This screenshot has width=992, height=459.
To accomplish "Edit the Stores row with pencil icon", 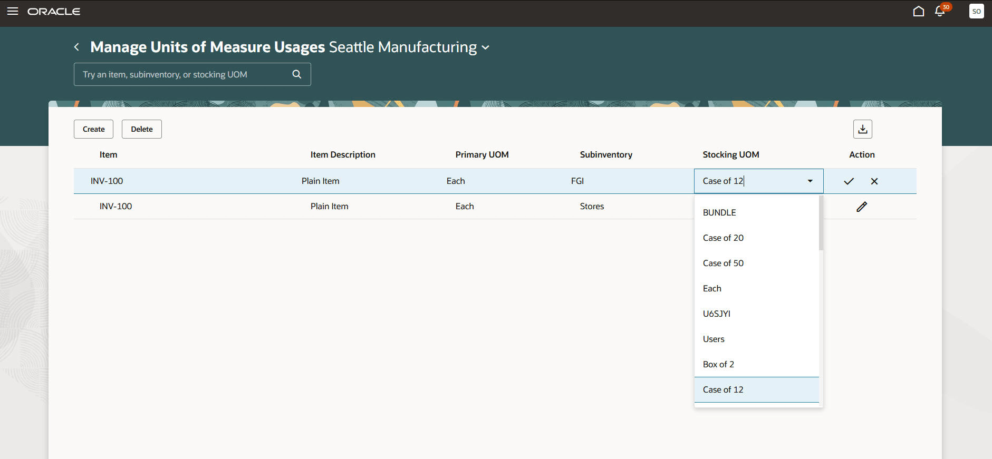I will pos(862,207).
